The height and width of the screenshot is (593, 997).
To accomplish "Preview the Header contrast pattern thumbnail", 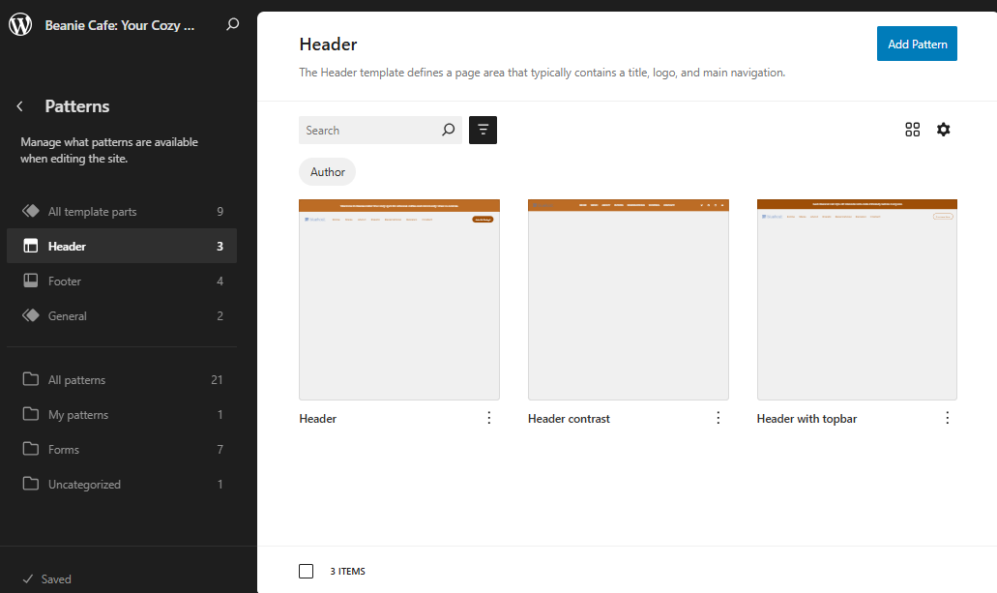I will (x=628, y=299).
